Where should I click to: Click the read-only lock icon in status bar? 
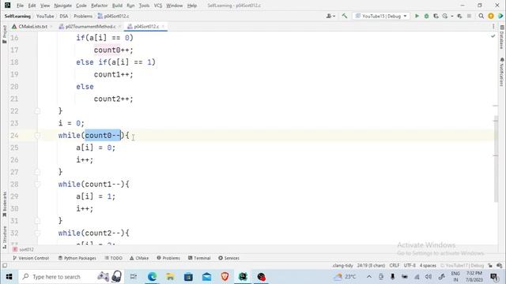tap(490, 265)
